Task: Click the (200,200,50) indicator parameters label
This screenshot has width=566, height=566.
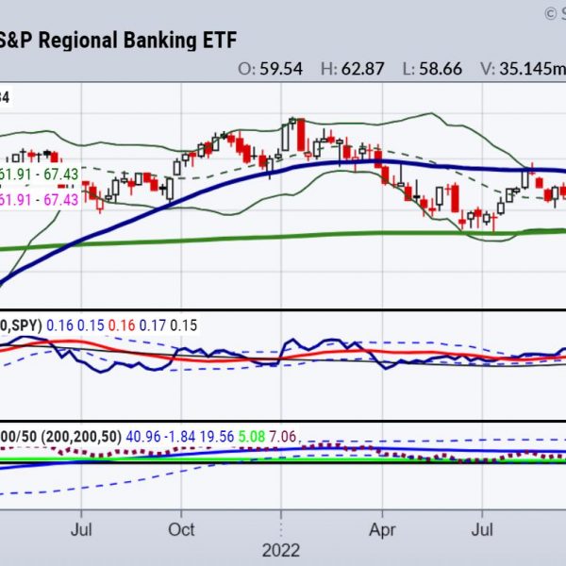Action: coord(81,437)
